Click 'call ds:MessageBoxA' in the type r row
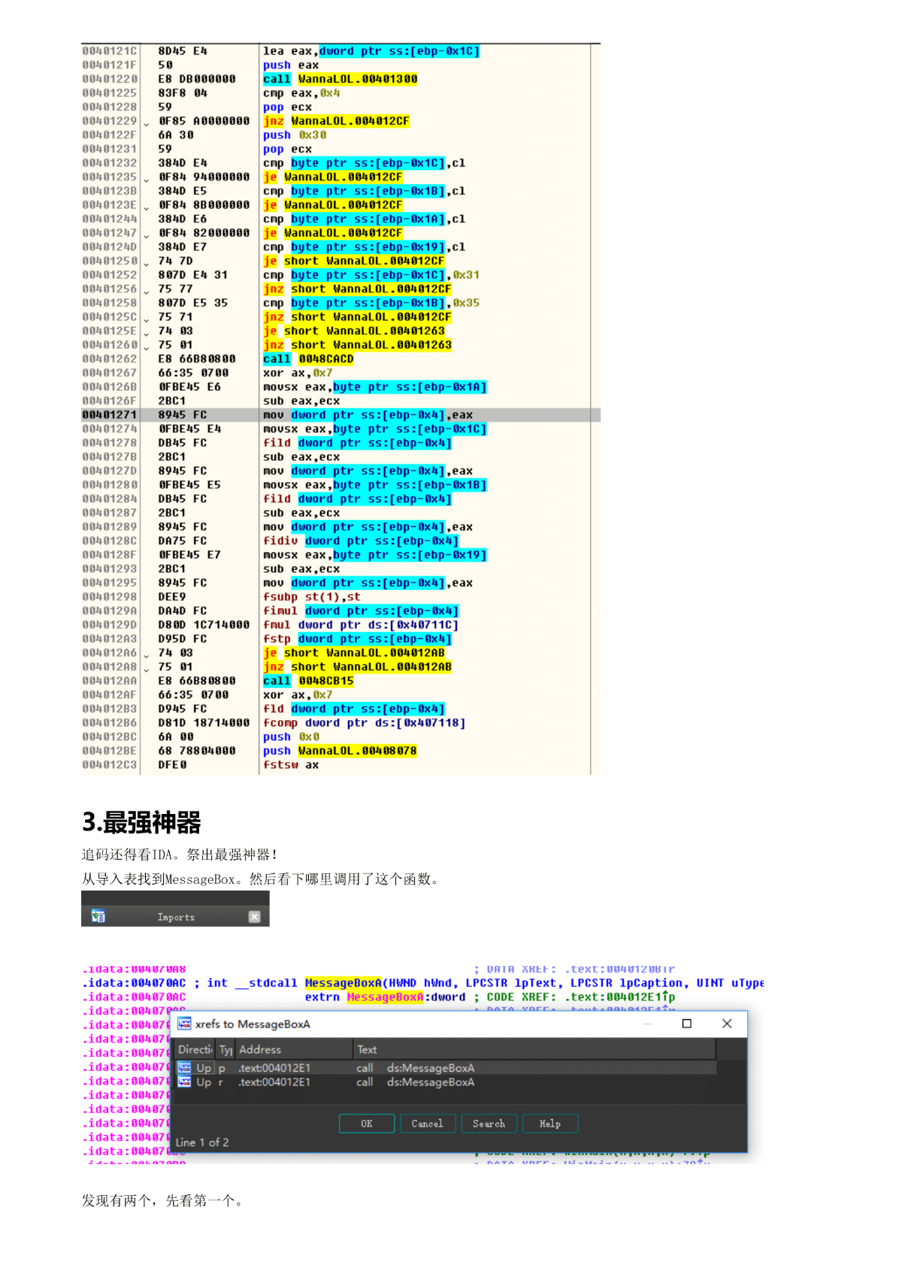The height and width of the screenshot is (1277, 902). click(415, 1082)
